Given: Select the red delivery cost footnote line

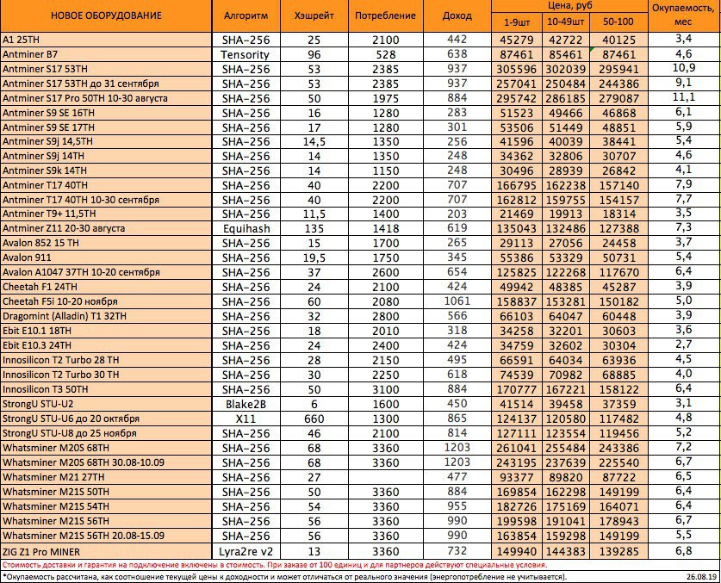Looking at the screenshot, I should [275, 565].
